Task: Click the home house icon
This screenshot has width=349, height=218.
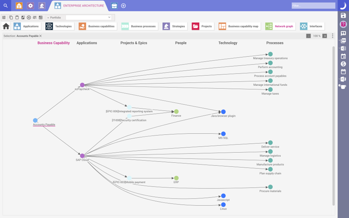Action: coord(6,26)
